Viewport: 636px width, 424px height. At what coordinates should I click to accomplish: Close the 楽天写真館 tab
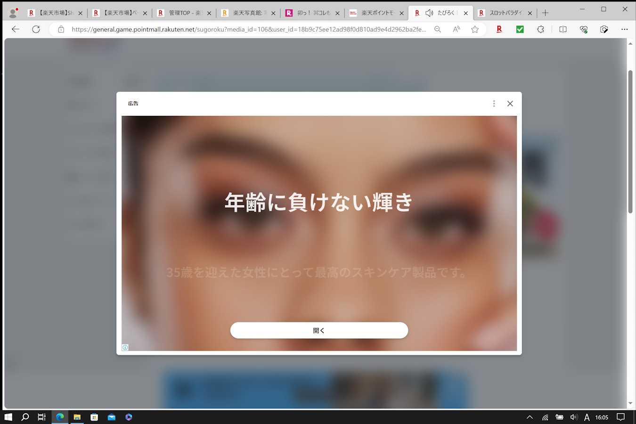click(x=273, y=13)
